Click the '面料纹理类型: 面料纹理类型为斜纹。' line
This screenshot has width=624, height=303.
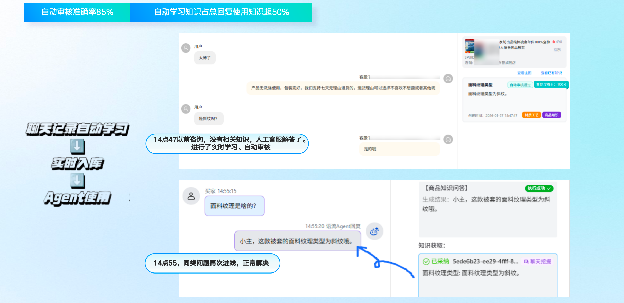(471, 273)
